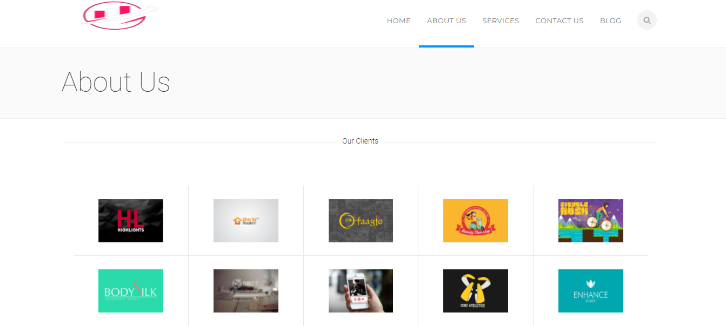726x326 pixels.
Task: Open the BodySilk client thumbnail
Action: click(131, 291)
